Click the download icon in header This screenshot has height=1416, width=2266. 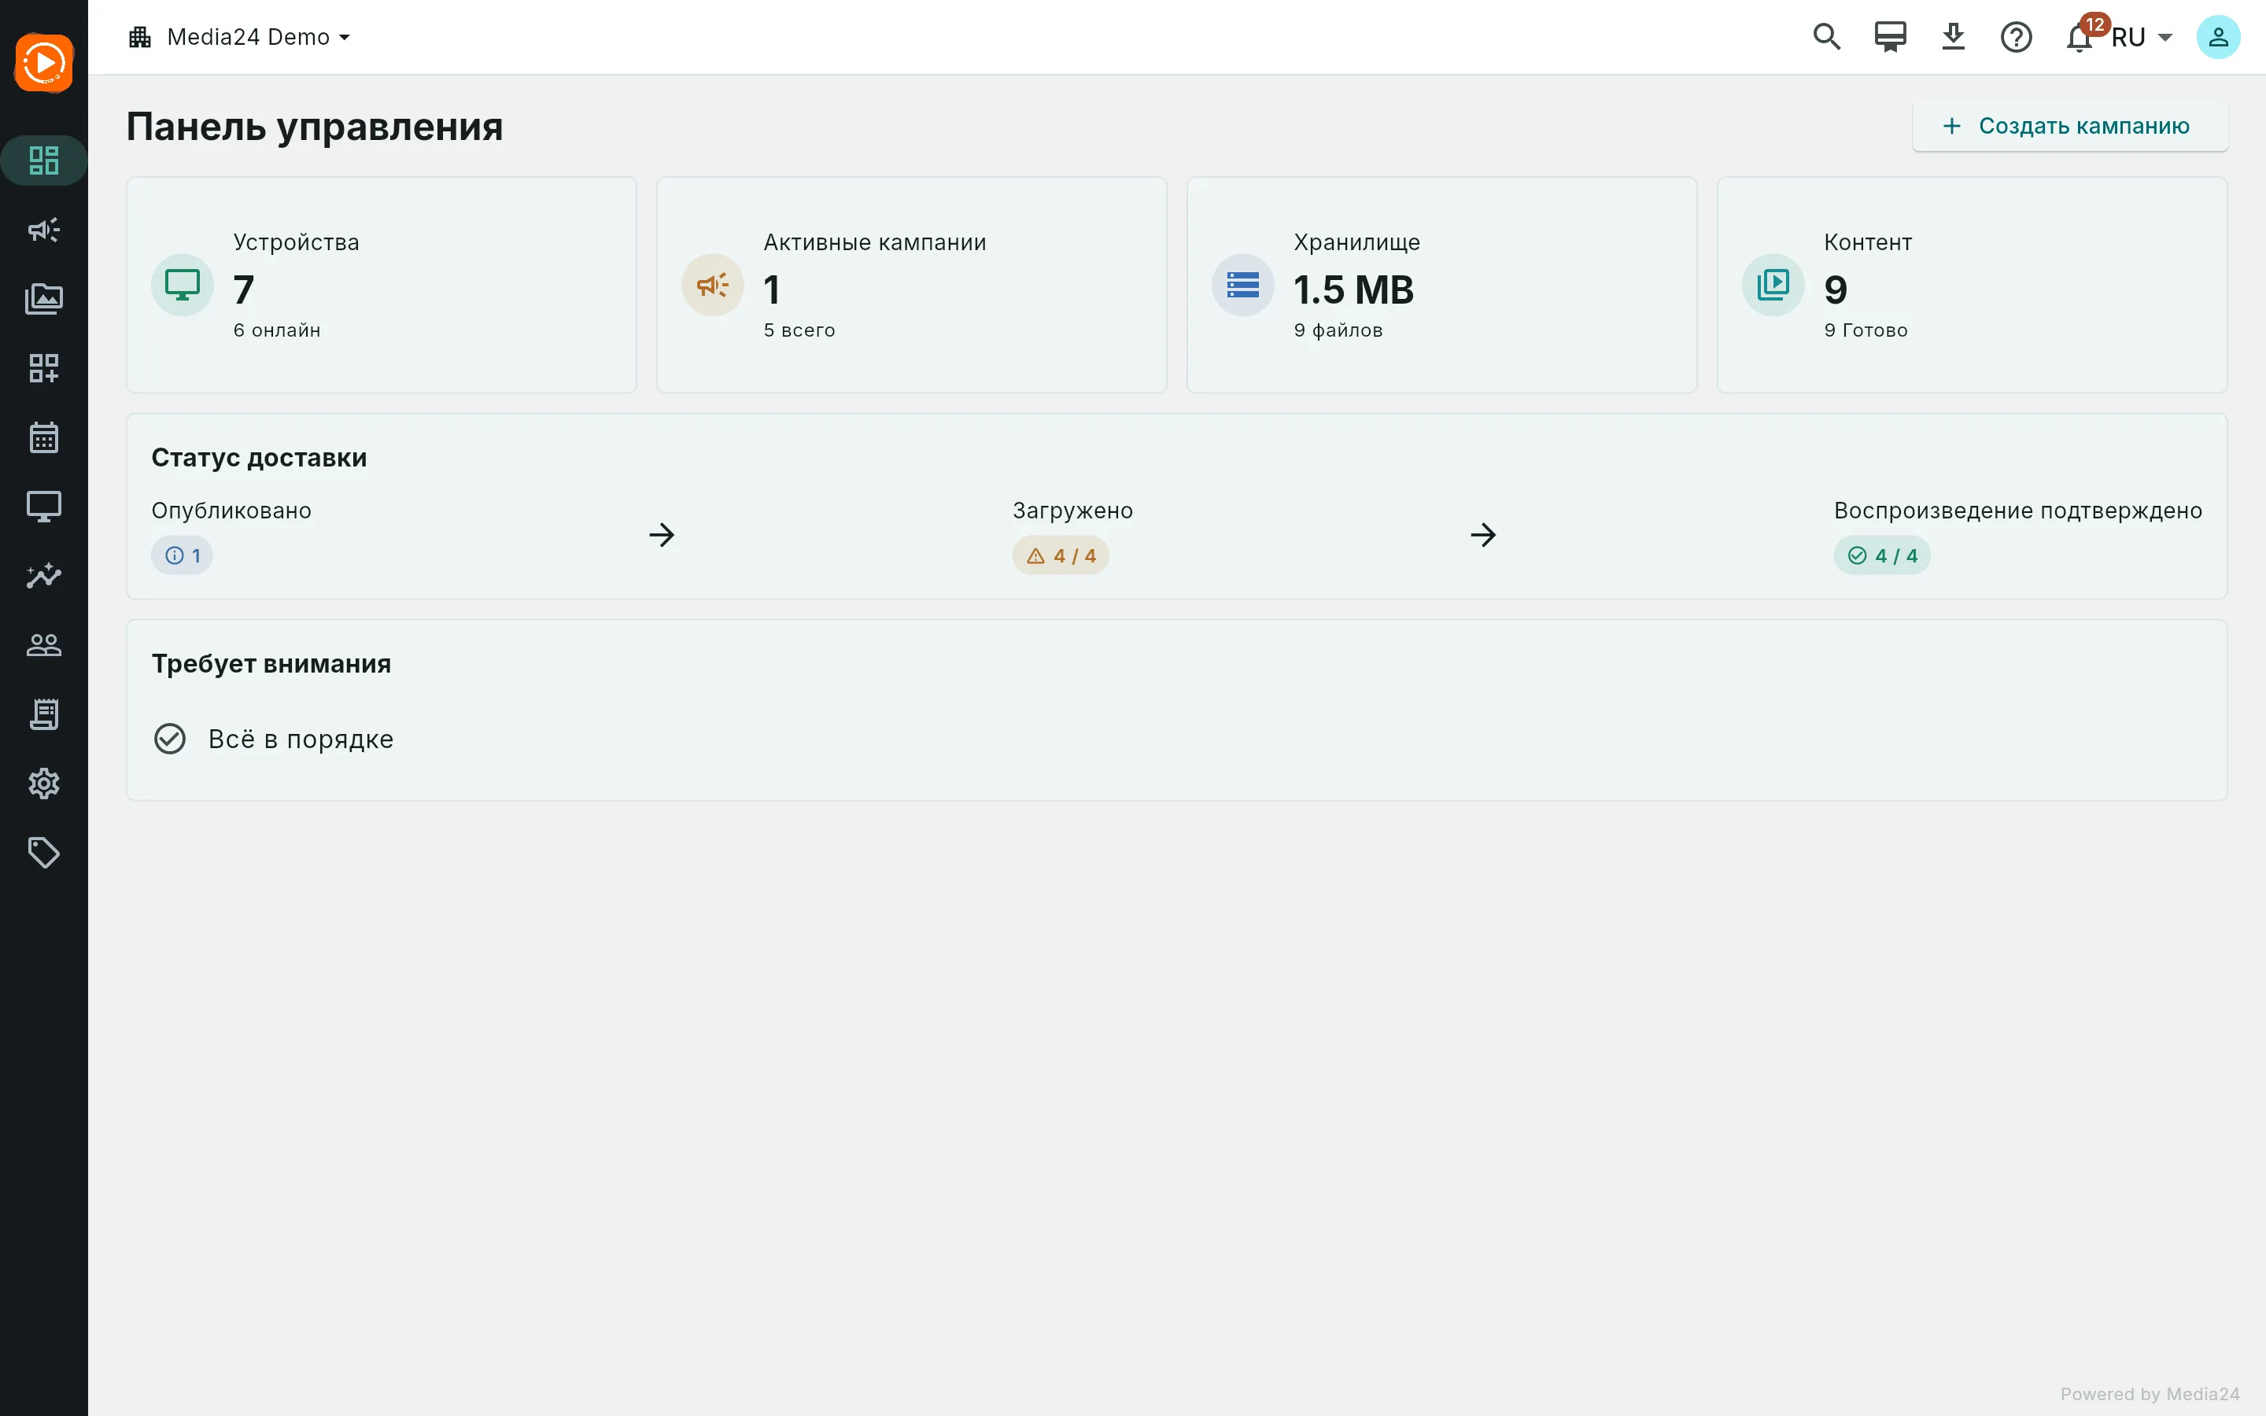(1954, 38)
